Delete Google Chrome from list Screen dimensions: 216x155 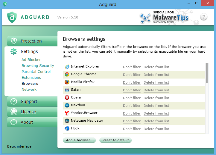(x=156, y=75)
